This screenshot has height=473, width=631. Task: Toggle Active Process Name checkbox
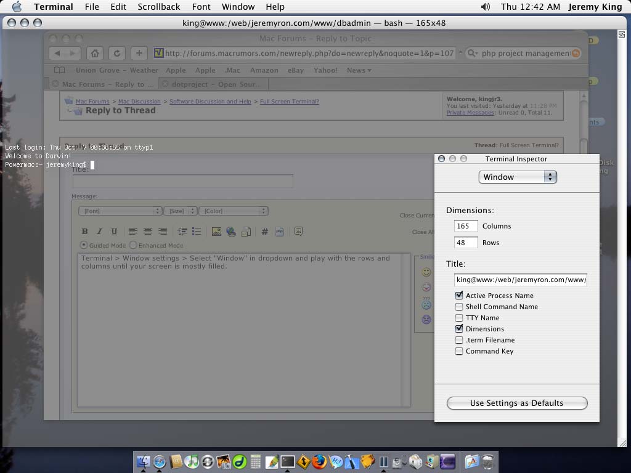458,295
